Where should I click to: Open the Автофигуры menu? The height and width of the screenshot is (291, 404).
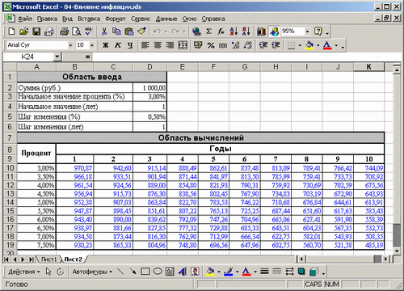[92, 272]
